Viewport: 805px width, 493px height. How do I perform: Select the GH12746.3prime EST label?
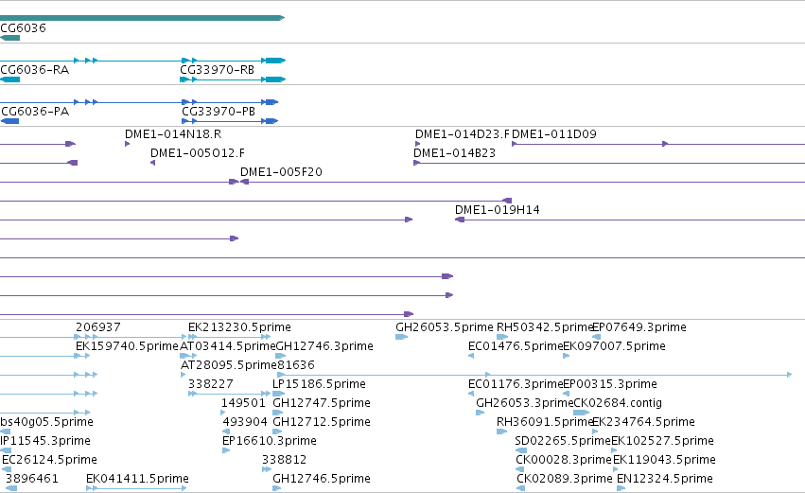coord(324,346)
